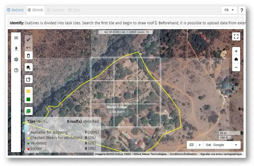The height and width of the screenshot is (166, 254).
Task: Enter fullscreen map view
Action: 236,36
